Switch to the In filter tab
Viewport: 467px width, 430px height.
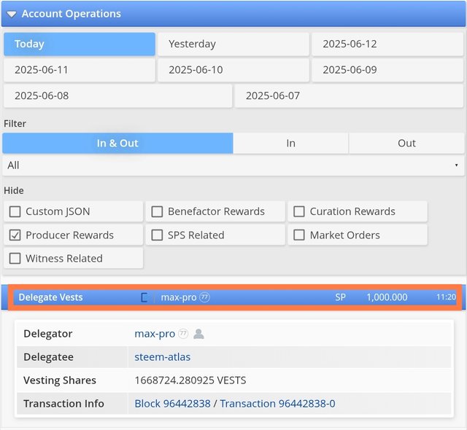(290, 144)
